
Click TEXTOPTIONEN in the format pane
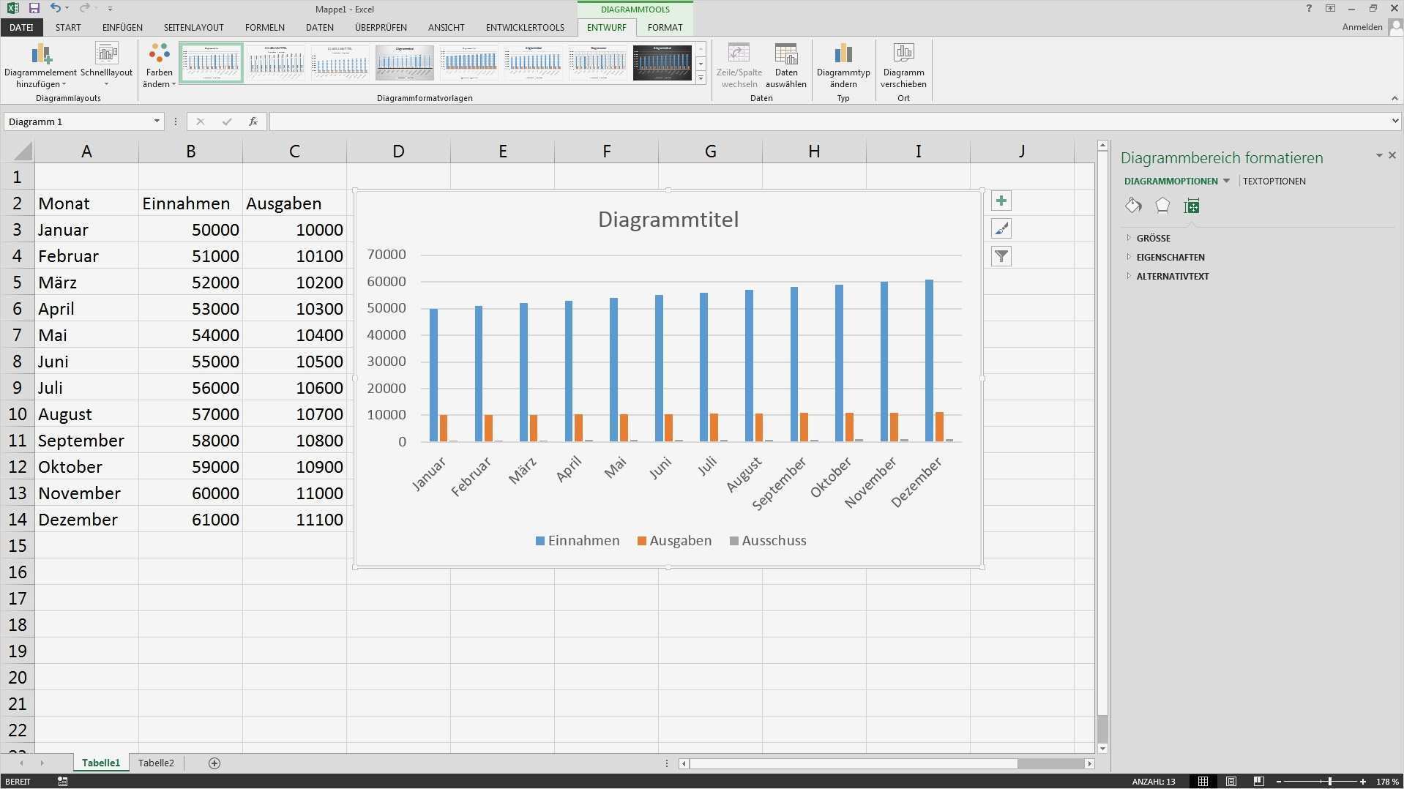pos(1274,182)
